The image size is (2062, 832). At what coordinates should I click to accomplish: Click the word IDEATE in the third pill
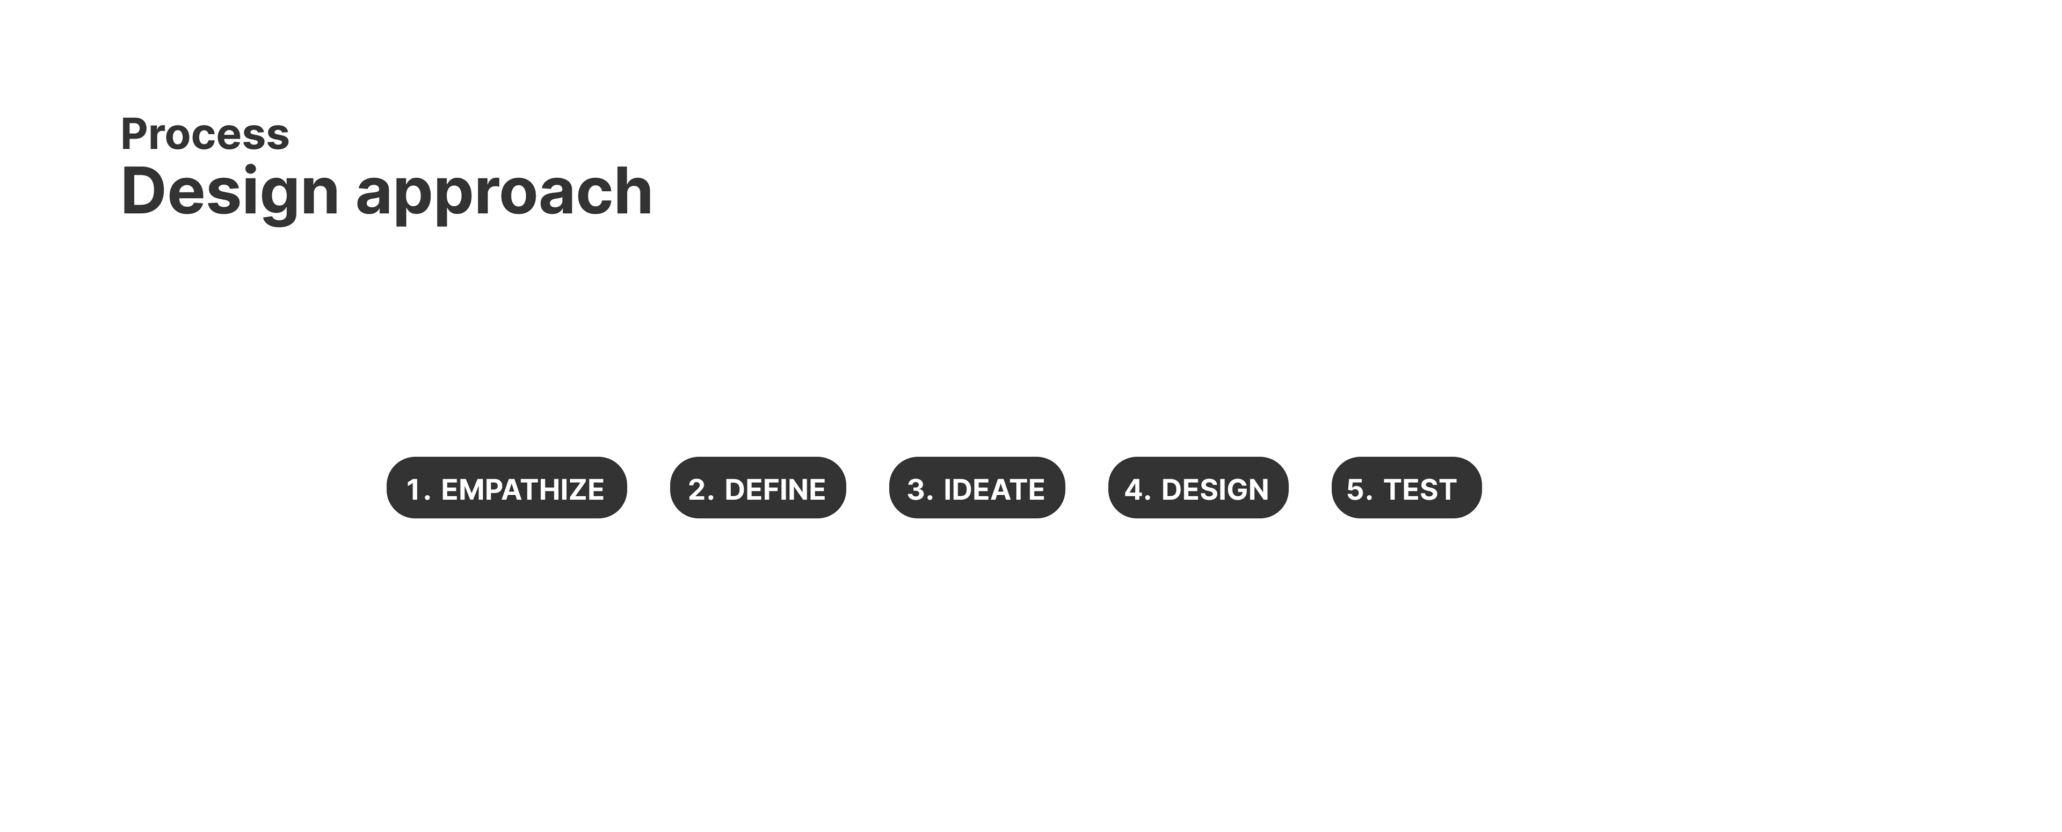[x=994, y=489]
